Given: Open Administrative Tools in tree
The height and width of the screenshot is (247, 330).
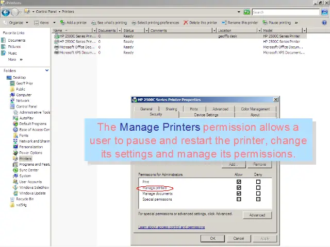Looking at the screenshot, I should pos(35,112).
